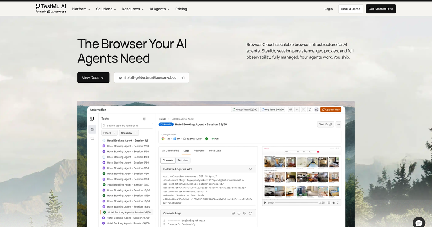The image size is (432, 227).
Task: Open the analytics graph icon
Action: [297, 110]
